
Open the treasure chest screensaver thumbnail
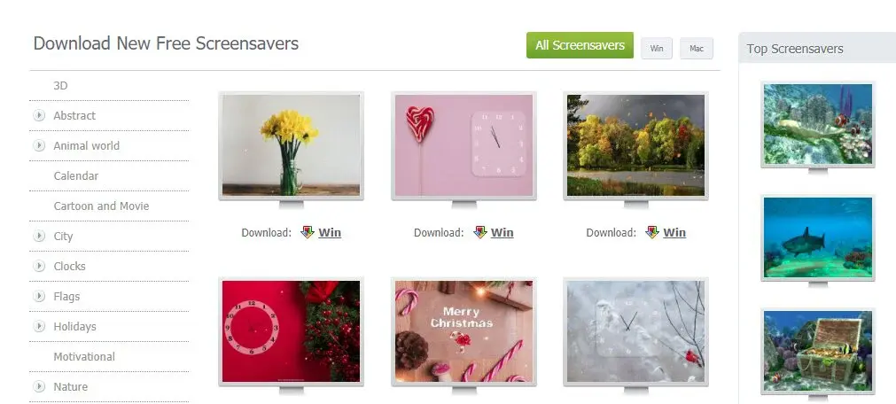pos(818,350)
